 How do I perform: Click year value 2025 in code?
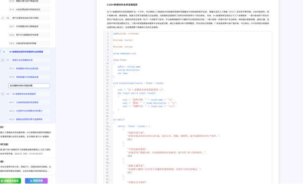click(129, 140)
